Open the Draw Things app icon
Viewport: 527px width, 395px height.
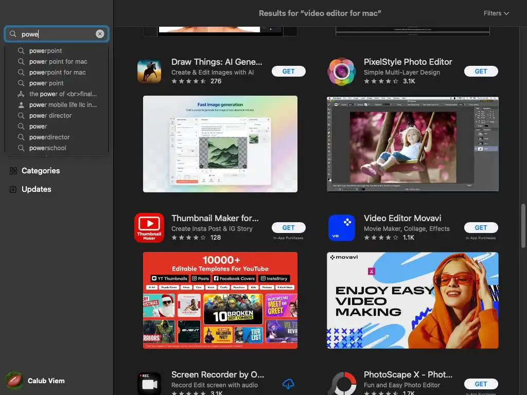149,71
